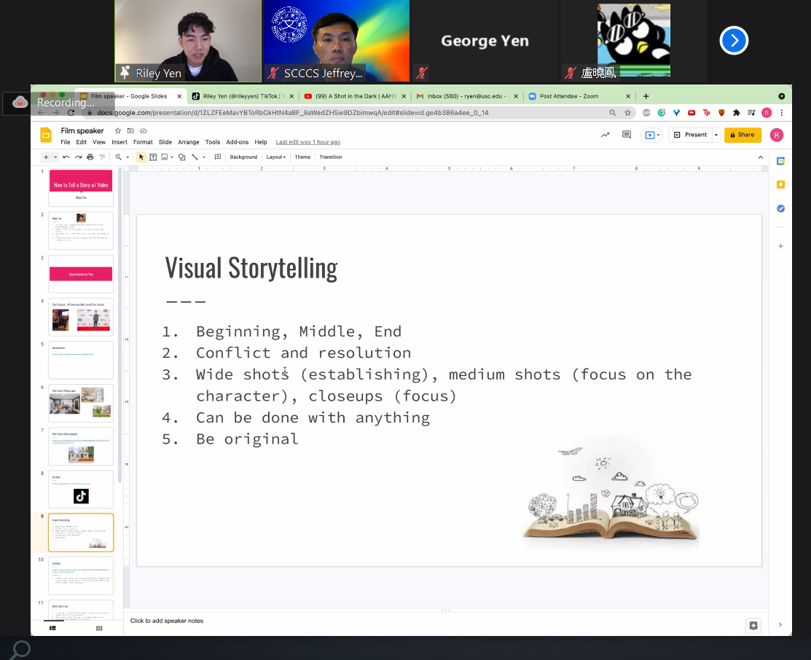This screenshot has height=660, width=811.
Task: Open the activity dashboard trend icon
Action: pyautogui.click(x=604, y=135)
